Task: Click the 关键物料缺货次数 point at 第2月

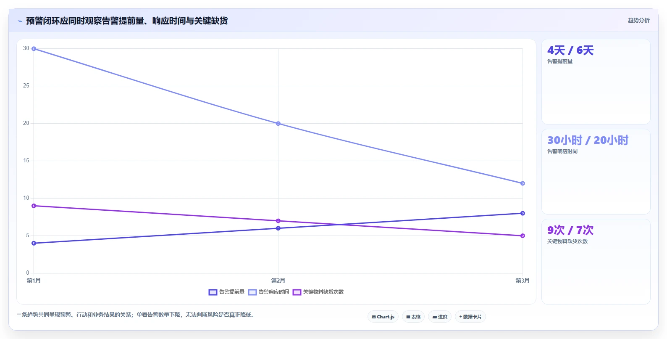Action: 278,221
